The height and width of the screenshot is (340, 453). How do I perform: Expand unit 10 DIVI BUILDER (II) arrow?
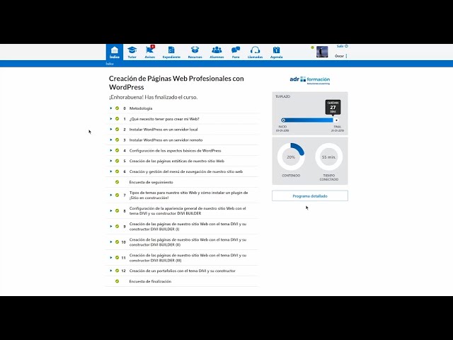[111, 242]
